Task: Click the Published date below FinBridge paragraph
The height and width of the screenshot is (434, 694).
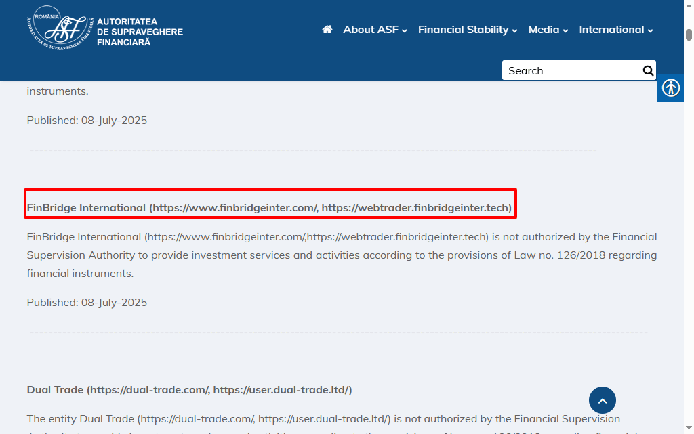Action: coord(87,302)
